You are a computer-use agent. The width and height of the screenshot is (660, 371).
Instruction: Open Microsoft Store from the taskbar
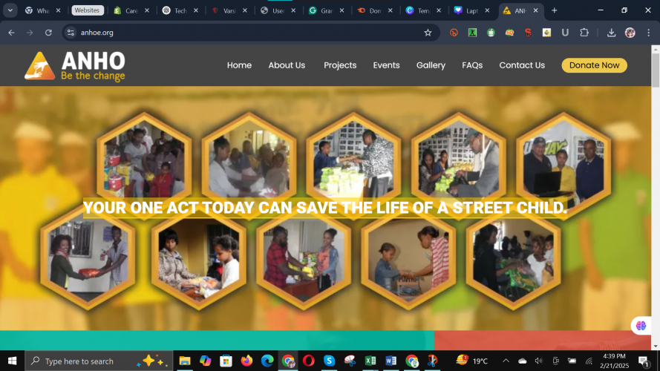[x=226, y=361]
